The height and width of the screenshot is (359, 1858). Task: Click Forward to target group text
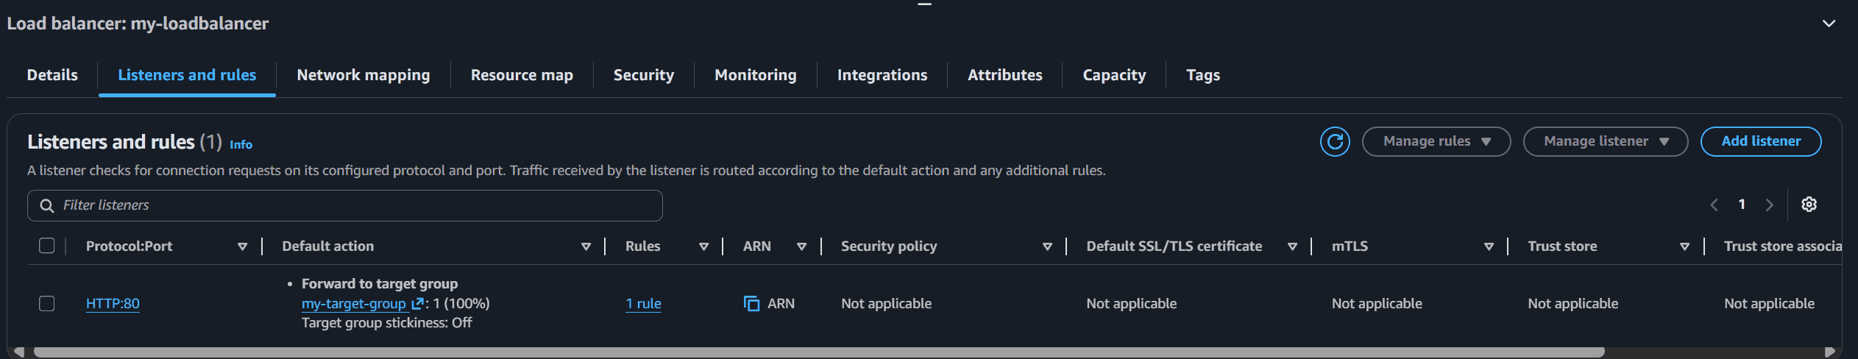click(x=380, y=284)
